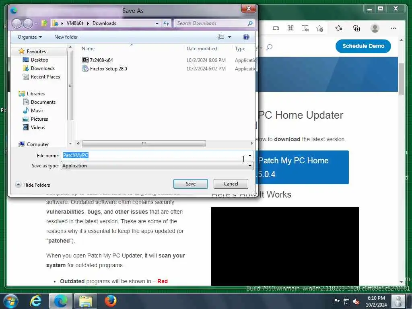The width and height of the screenshot is (412, 309).
Task: Add this page to favorites in Edge
Action: pyautogui.click(x=319, y=29)
